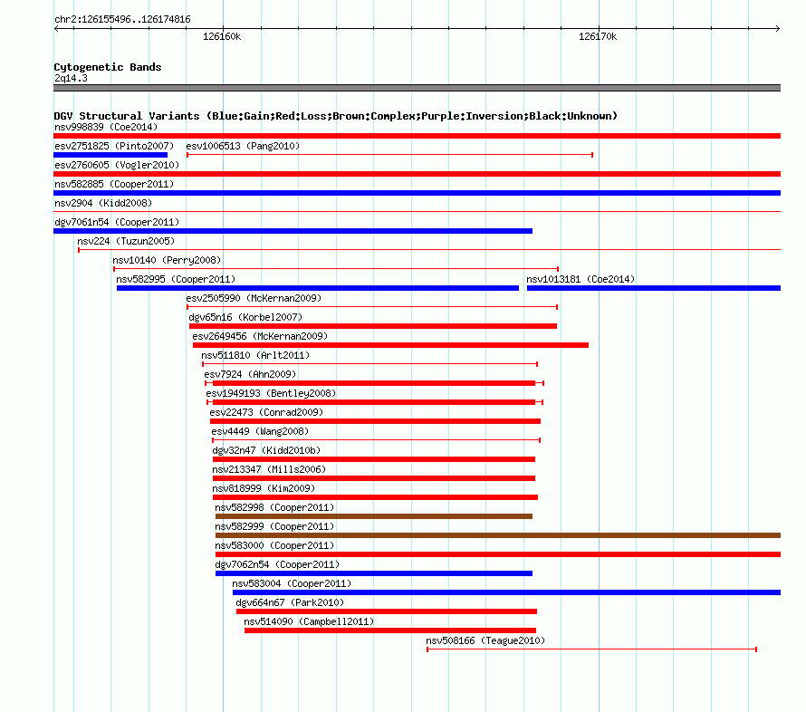This screenshot has height=712, width=806.
Task: Select the blue nsv582885 gain bar
Action: coord(417,193)
